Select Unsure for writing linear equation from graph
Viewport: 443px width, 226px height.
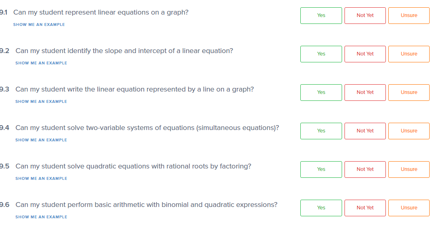tap(409, 92)
